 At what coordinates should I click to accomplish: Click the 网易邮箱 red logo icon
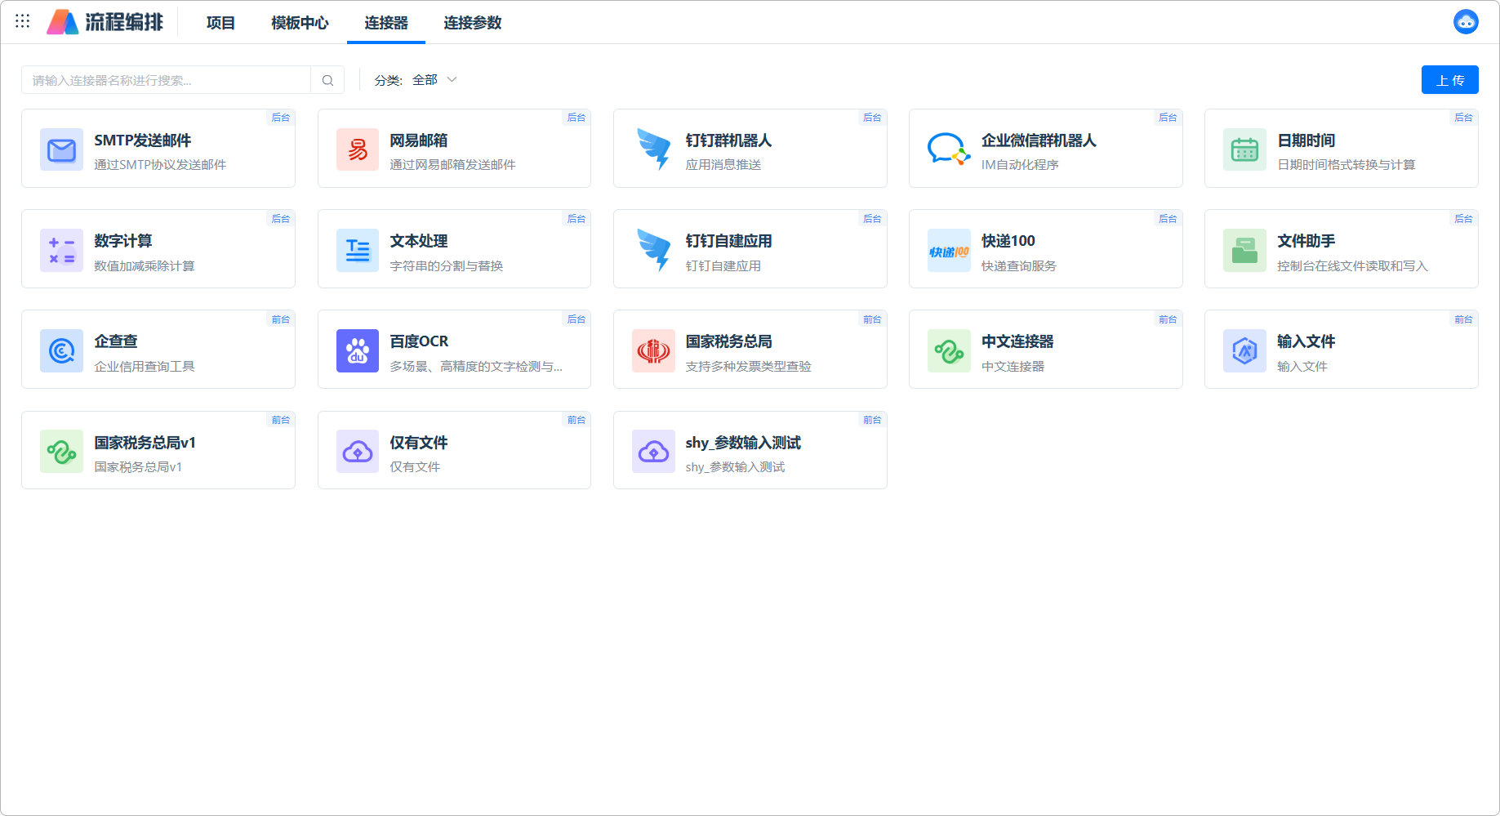pyautogui.click(x=357, y=149)
